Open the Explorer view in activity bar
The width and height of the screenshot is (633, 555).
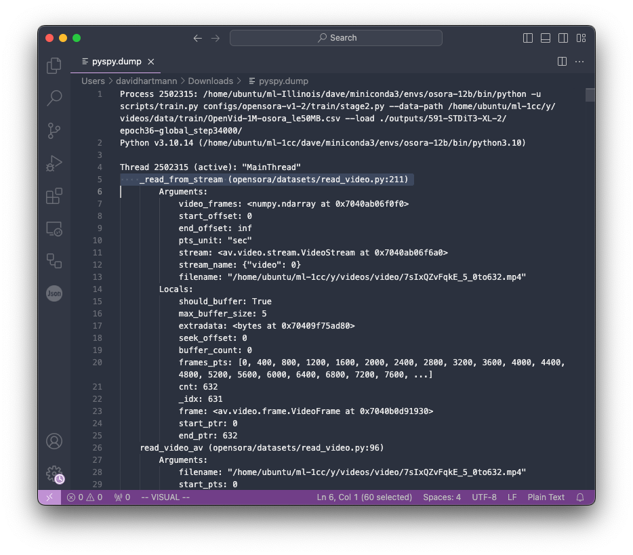point(54,66)
